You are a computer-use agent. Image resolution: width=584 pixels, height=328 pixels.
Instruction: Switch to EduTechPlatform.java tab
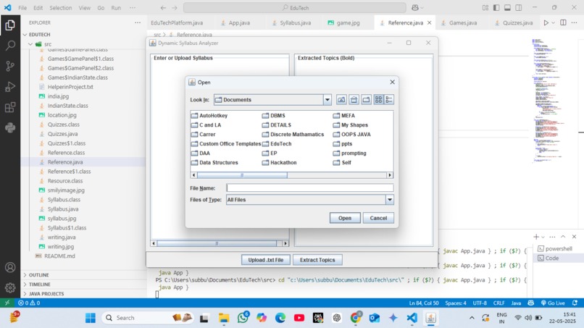[177, 22]
